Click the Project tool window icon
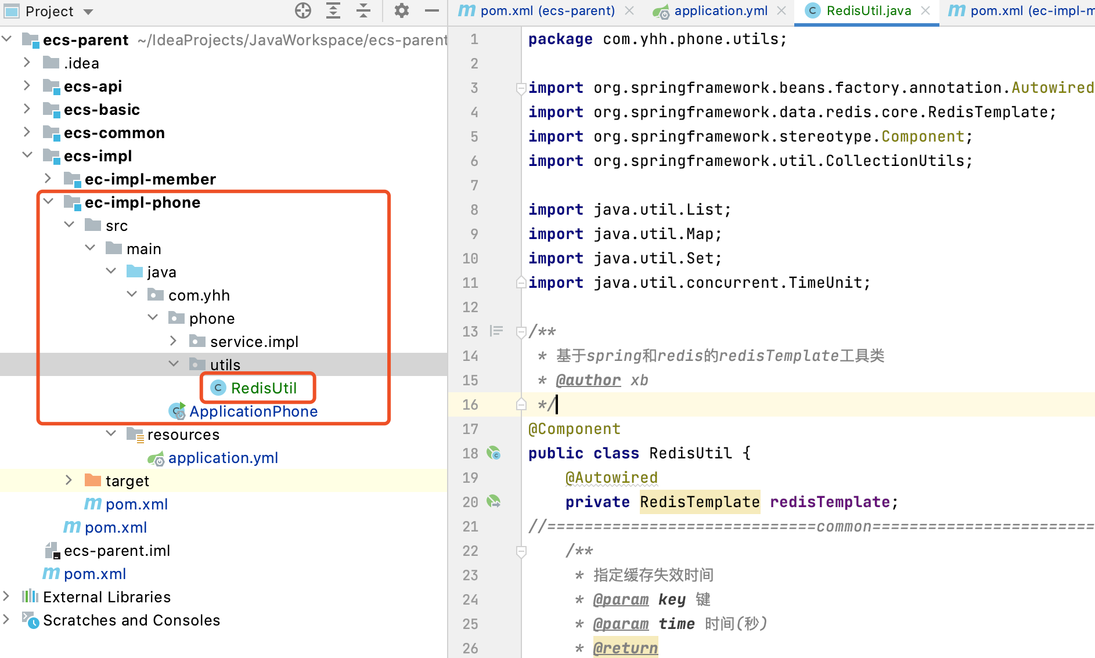Screen dimensions: 1095x658 tap(12, 10)
